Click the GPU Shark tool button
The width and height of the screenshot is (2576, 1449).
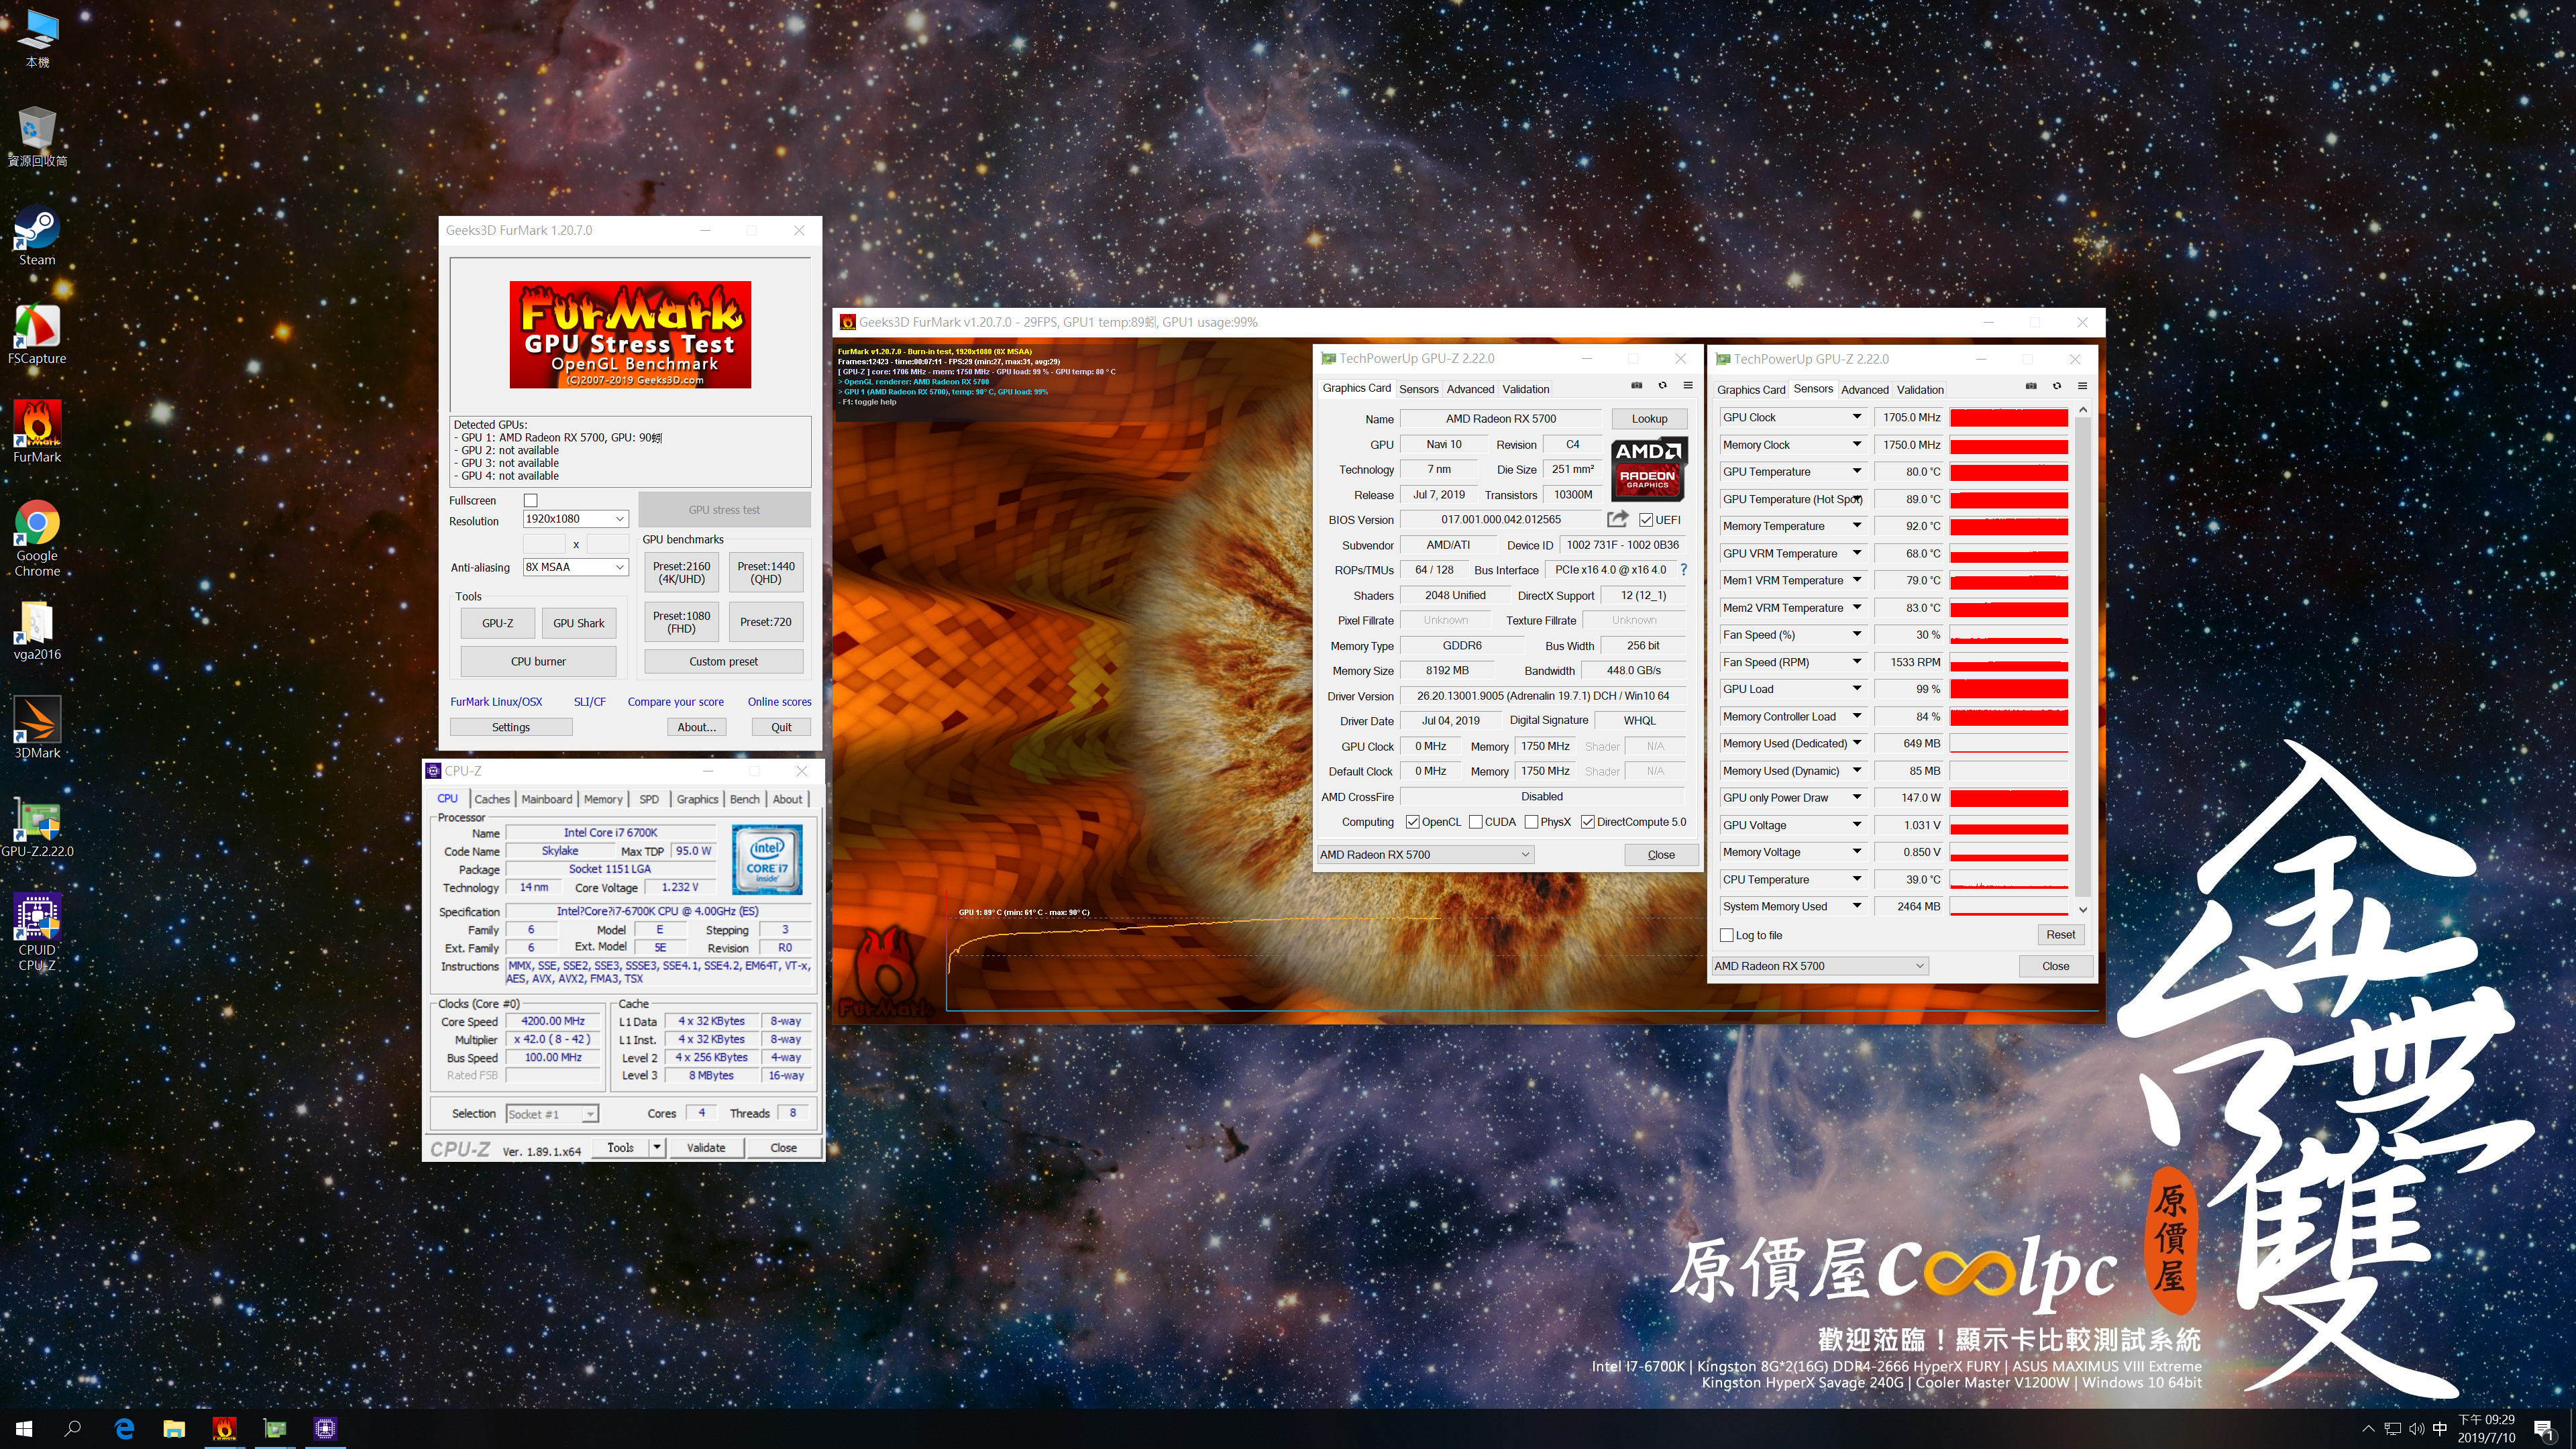tap(579, 623)
